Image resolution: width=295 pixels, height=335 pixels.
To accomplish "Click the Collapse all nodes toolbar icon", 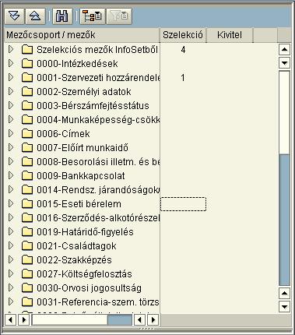I will point(35,16).
